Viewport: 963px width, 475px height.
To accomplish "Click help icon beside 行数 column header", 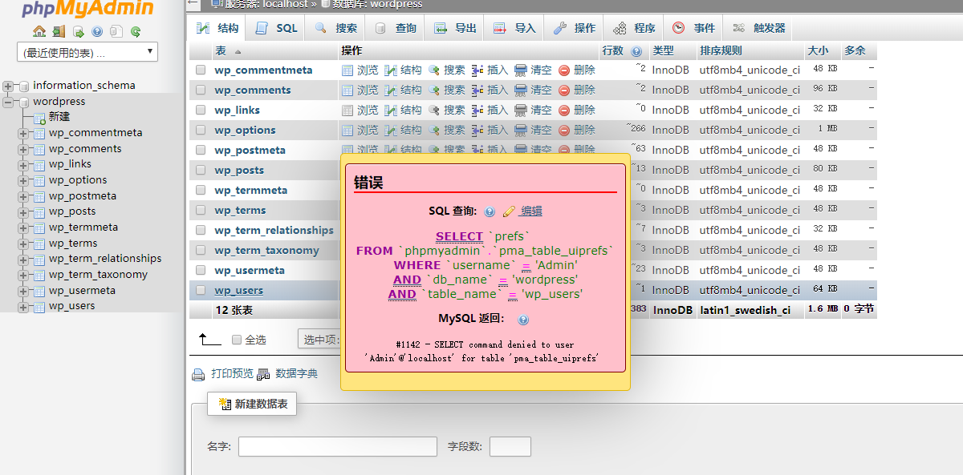I will click(636, 51).
